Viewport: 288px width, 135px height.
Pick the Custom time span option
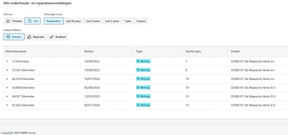141,21
